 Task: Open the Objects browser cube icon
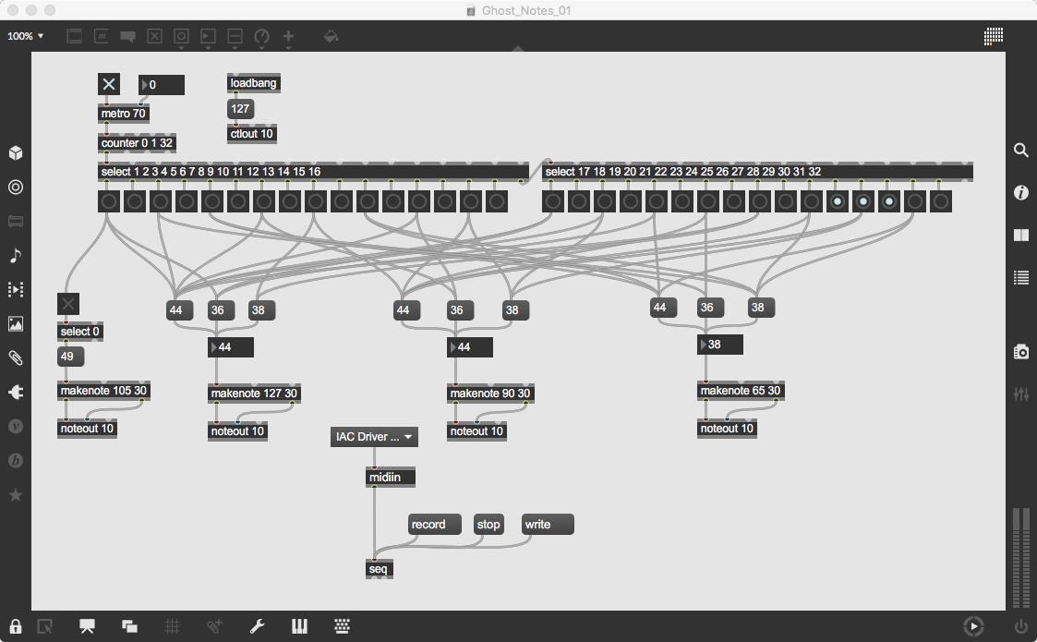pyautogui.click(x=16, y=153)
